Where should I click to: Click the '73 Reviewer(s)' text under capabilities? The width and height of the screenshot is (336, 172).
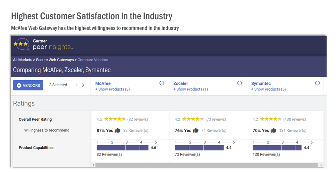click(x=187, y=155)
